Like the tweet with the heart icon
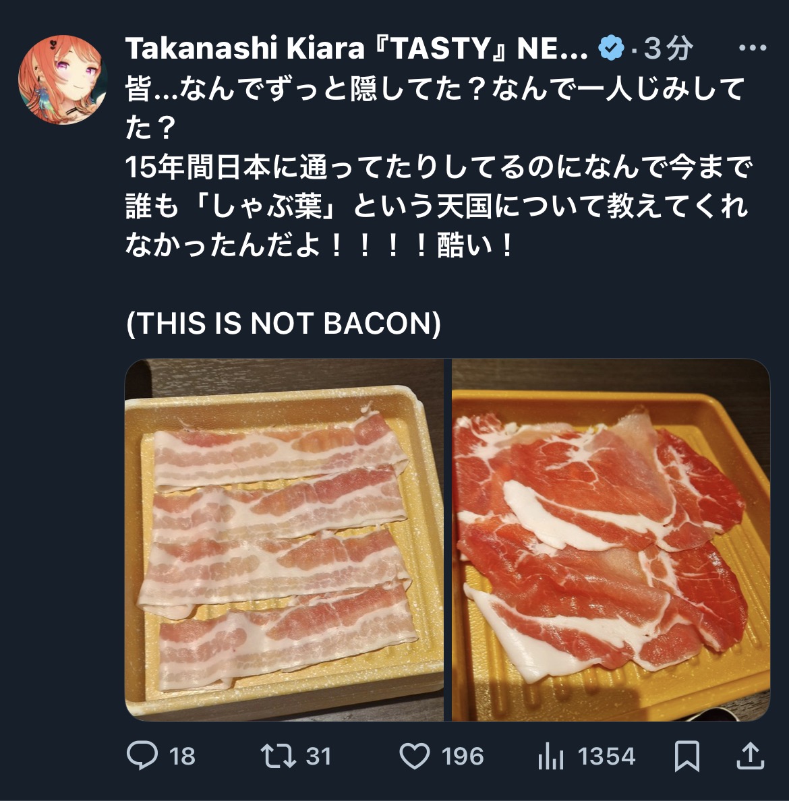The width and height of the screenshot is (789, 801). (414, 756)
